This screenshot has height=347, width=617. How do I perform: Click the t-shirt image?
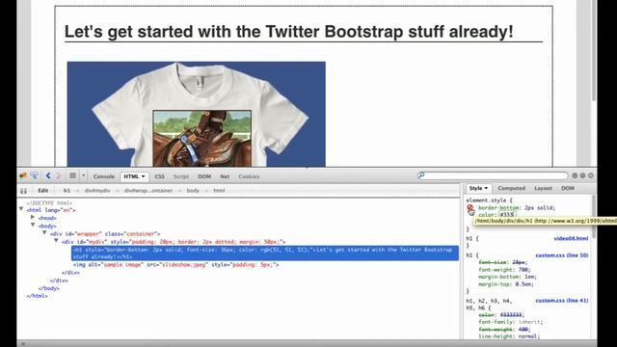196,114
